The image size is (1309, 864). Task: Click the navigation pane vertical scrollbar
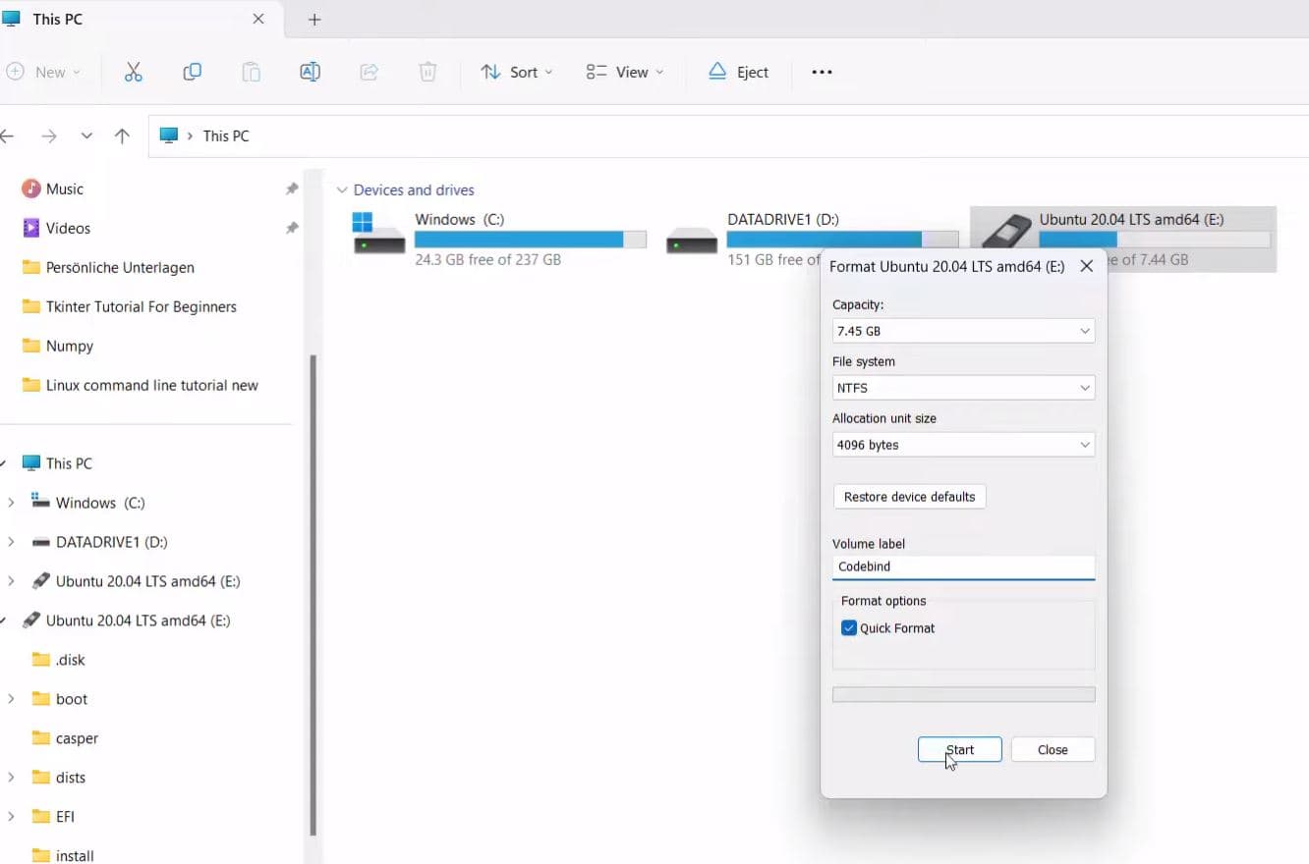pyautogui.click(x=313, y=589)
